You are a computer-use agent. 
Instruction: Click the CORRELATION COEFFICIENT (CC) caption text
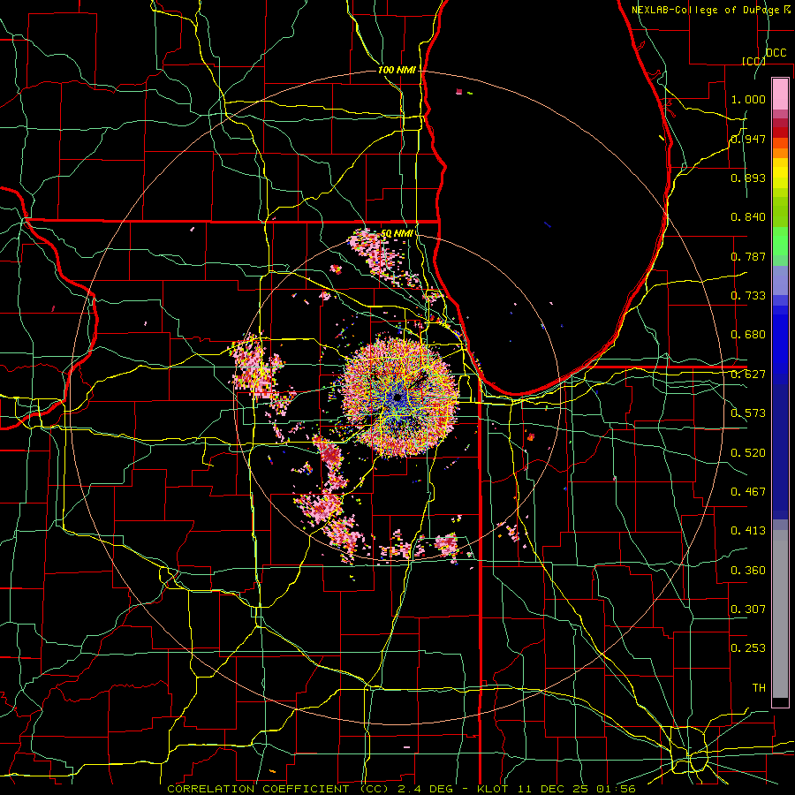278,789
